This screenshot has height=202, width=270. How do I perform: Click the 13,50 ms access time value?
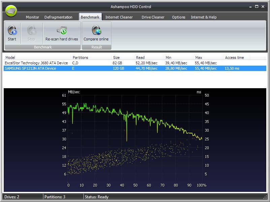(x=232, y=68)
